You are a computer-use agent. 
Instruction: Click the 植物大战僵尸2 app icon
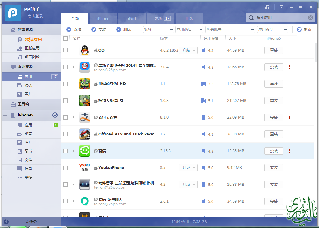pos(85,101)
